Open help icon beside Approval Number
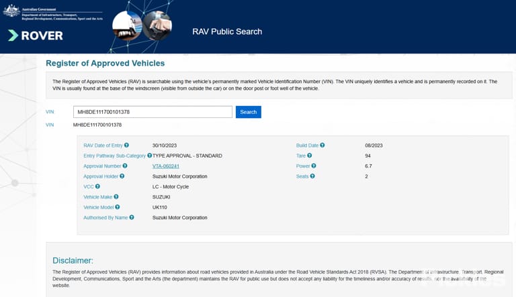The width and height of the screenshot is (516, 297). 125,166
